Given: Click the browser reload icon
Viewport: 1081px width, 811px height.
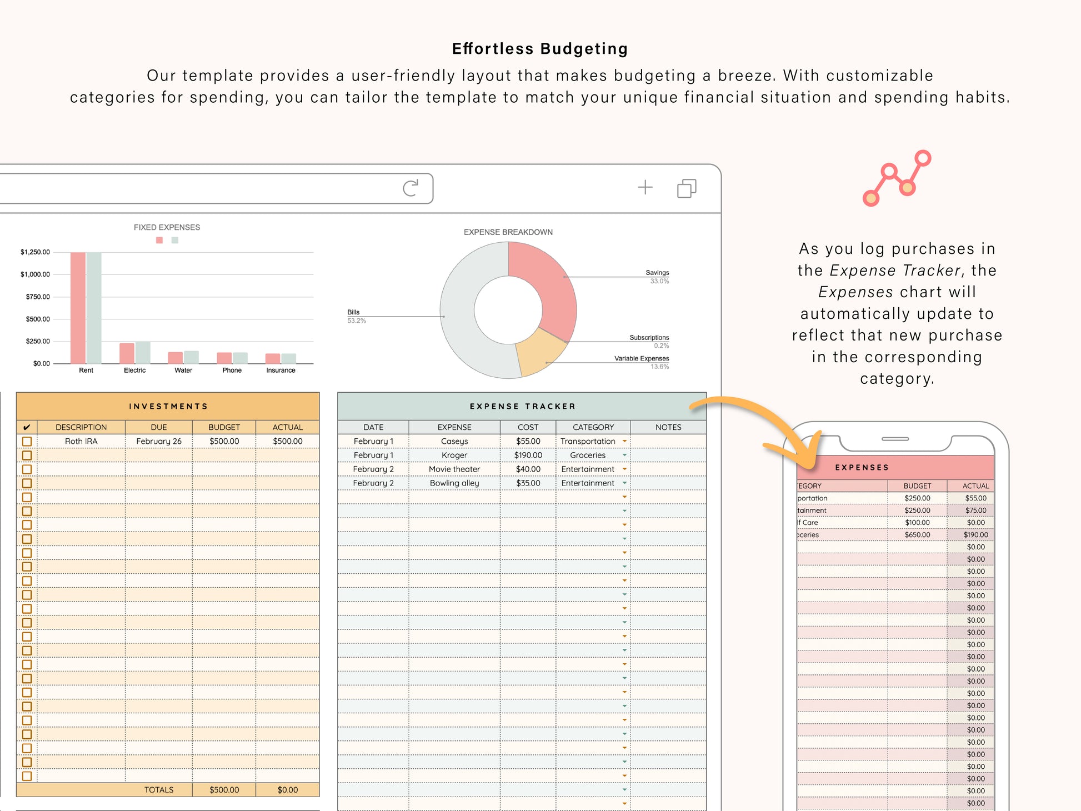Looking at the screenshot, I should click(x=411, y=188).
